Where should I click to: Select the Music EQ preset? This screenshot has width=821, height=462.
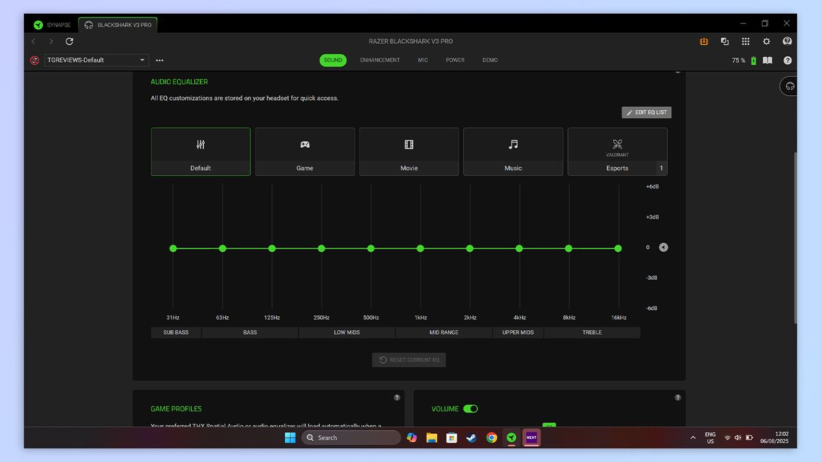(x=513, y=152)
